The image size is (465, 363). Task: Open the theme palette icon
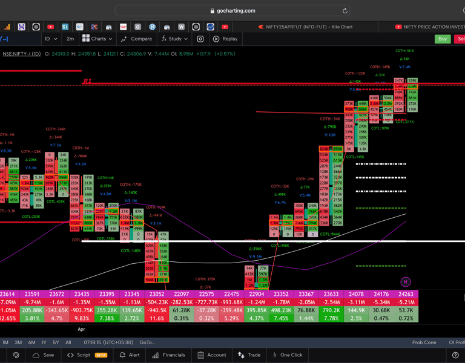click(16, 355)
